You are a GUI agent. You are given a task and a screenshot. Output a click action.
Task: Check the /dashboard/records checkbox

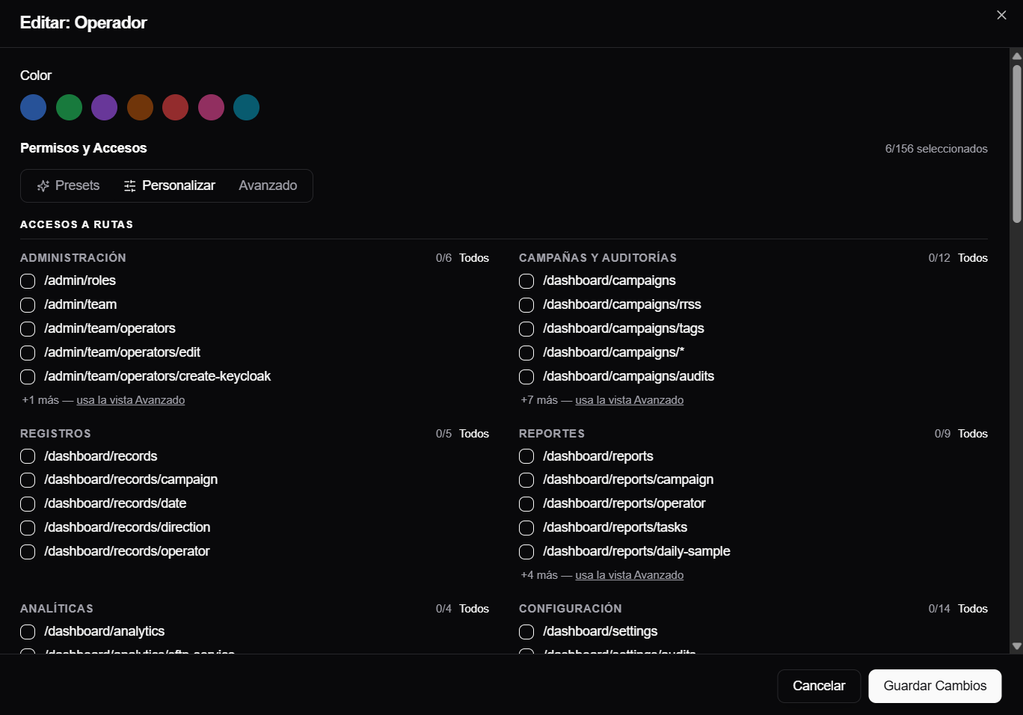click(x=28, y=456)
